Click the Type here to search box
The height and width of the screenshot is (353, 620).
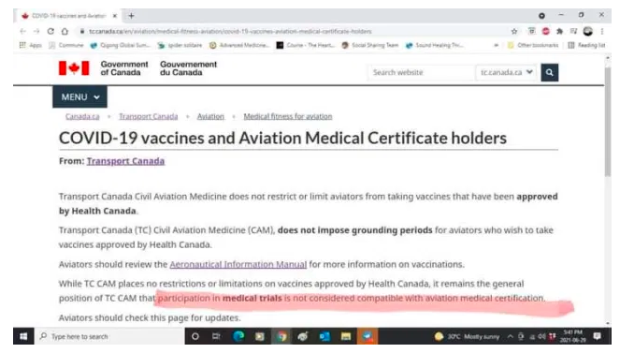109,336
